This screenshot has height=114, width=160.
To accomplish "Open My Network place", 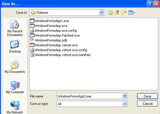I will (x=15, y=107).
